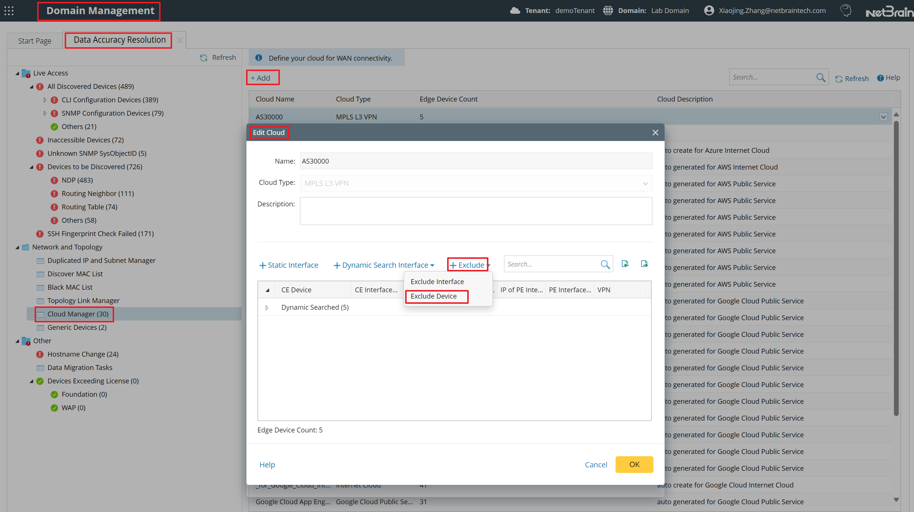The width and height of the screenshot is (914, 512).
Task: Switch to the Start Page tab
Action: (35, 41)
